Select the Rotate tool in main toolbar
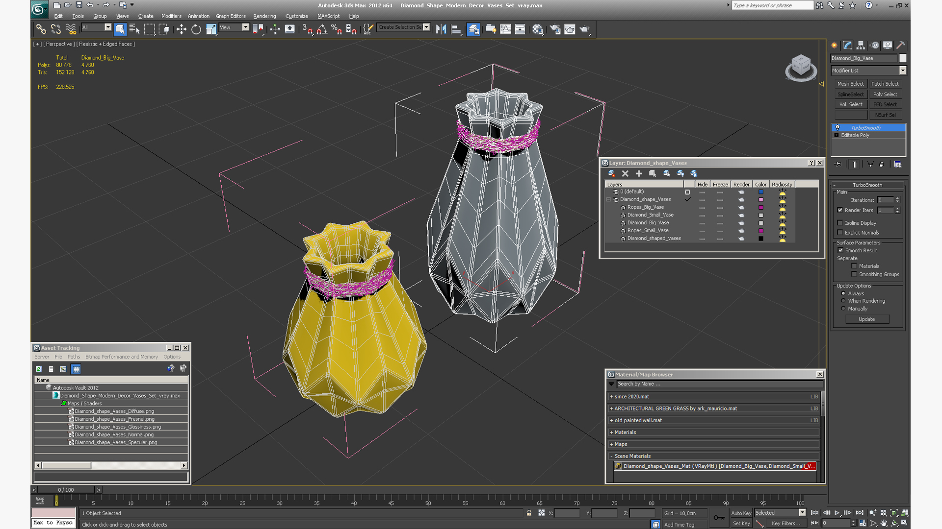The height and width of the screenshot is (529, 942). pyautogui.click(x=196, y=29)
